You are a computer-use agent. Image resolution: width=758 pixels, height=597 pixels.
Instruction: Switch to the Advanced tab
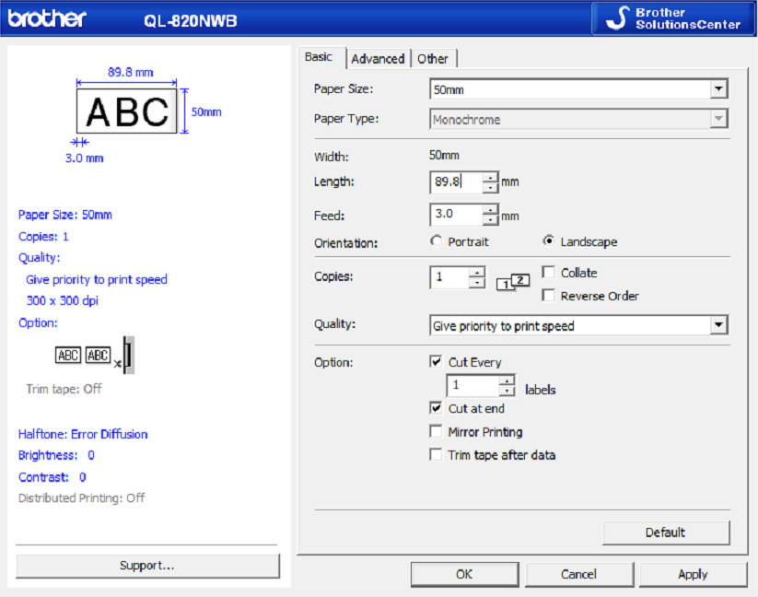[x=378, y=59]
